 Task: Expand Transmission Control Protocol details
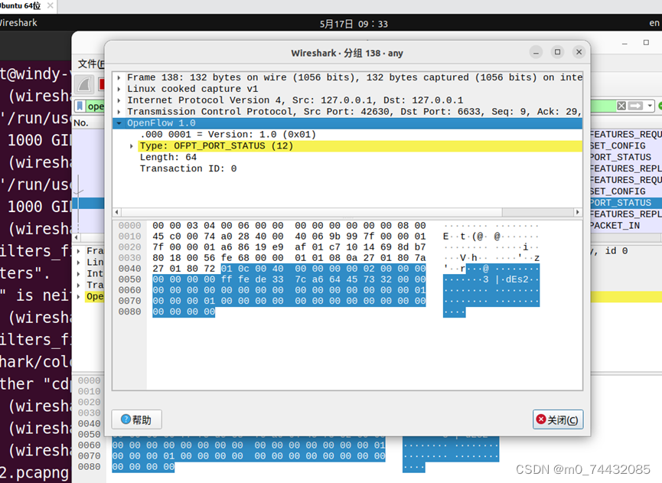coord(118,111)
